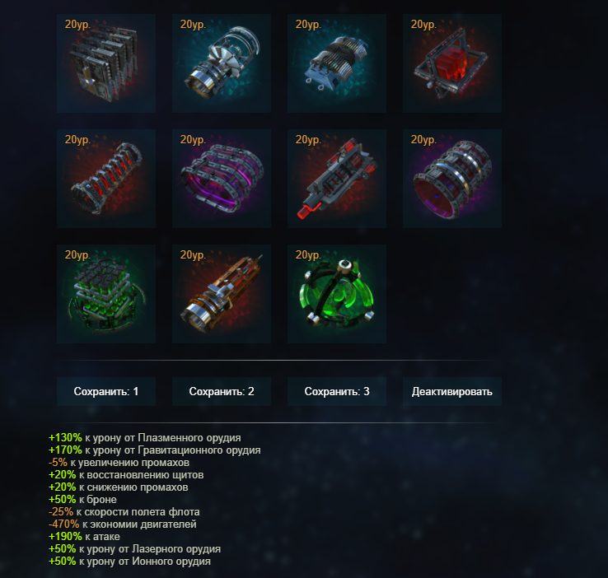The height and width of the screenshot is (578, 608).
Task: Select the green glowing grid reactor module
Action: point(105,294)
